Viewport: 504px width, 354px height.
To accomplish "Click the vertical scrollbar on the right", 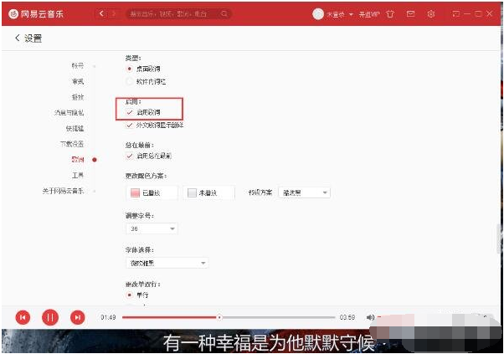I will [499, 239].
